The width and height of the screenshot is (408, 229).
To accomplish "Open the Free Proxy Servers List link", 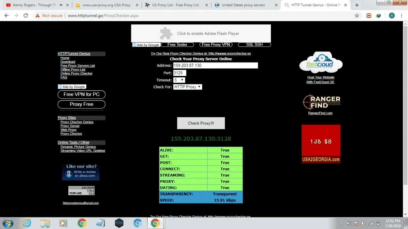I will pyautogui.click(x=78, y=66).
